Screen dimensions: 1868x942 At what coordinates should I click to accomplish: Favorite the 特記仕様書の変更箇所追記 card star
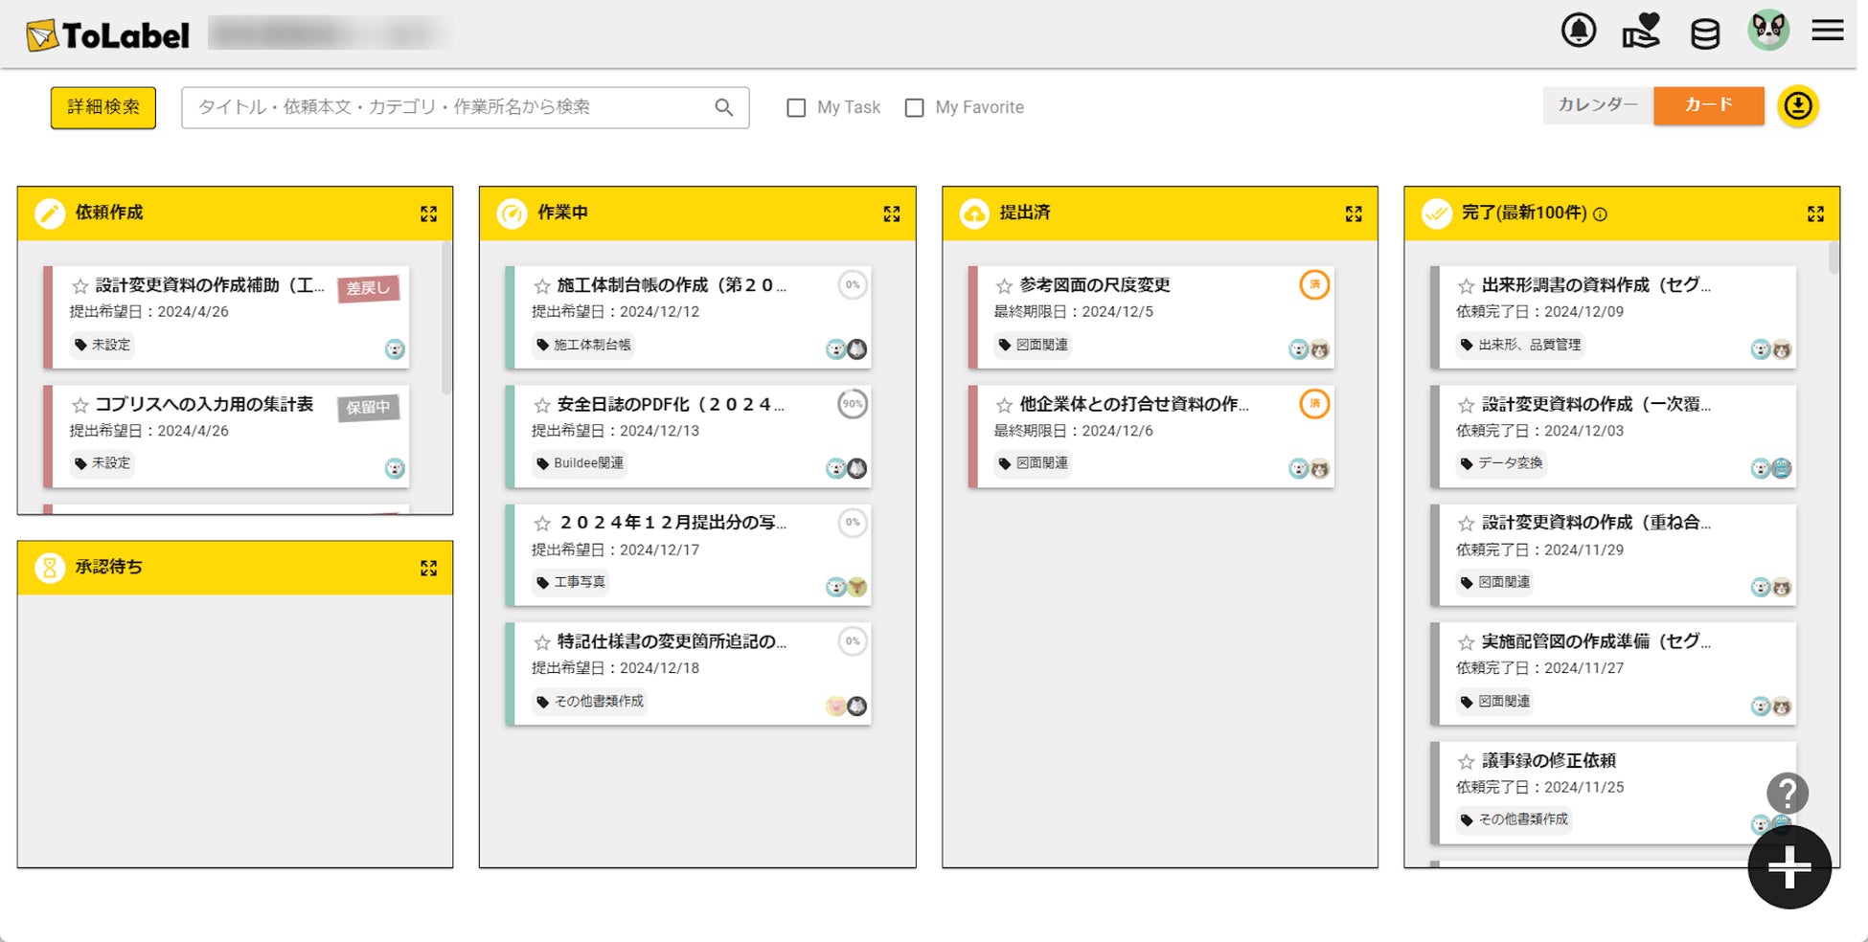(x=542, y=642)
